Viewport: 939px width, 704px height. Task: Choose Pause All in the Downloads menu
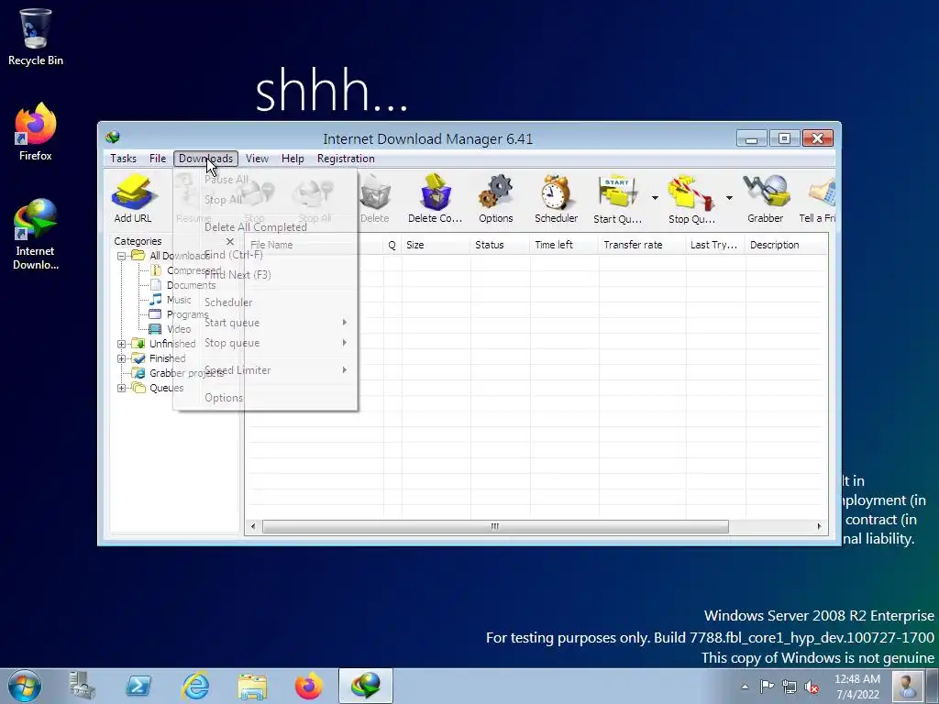(x=265, y=180)
